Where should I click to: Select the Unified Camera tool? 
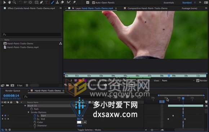(25, 2)
